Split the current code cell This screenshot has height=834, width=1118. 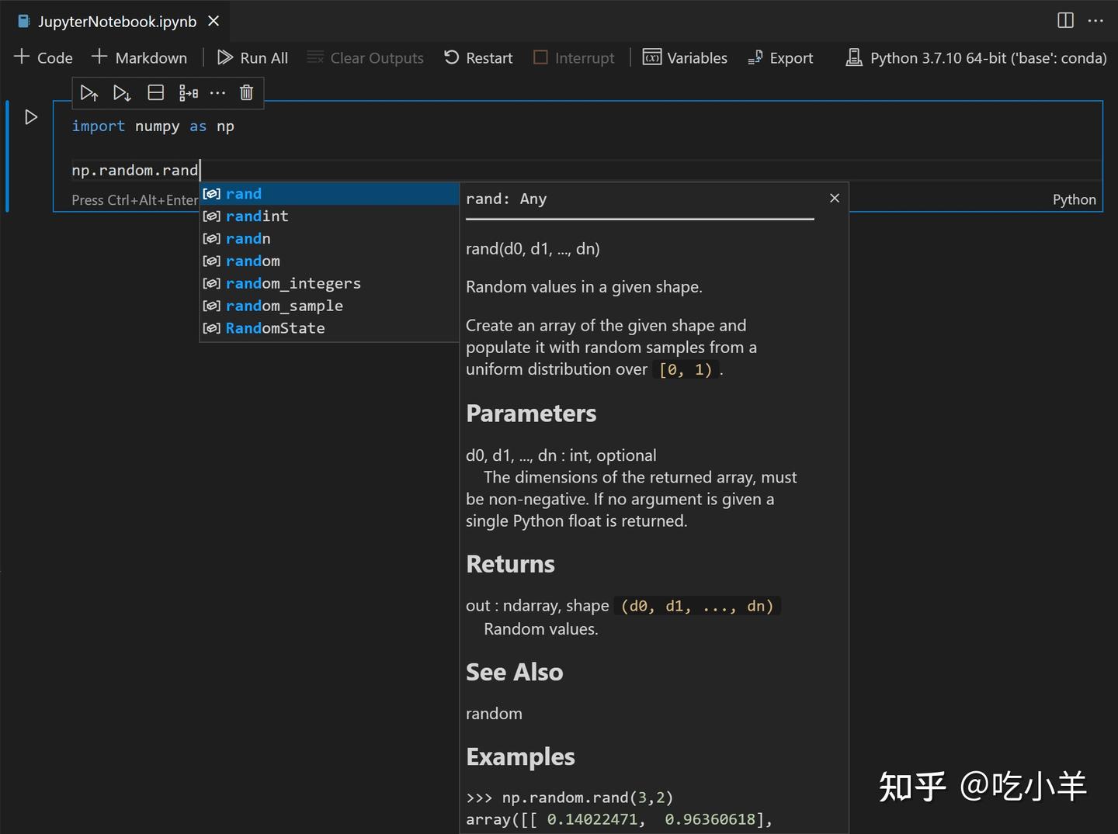point(155,92)
